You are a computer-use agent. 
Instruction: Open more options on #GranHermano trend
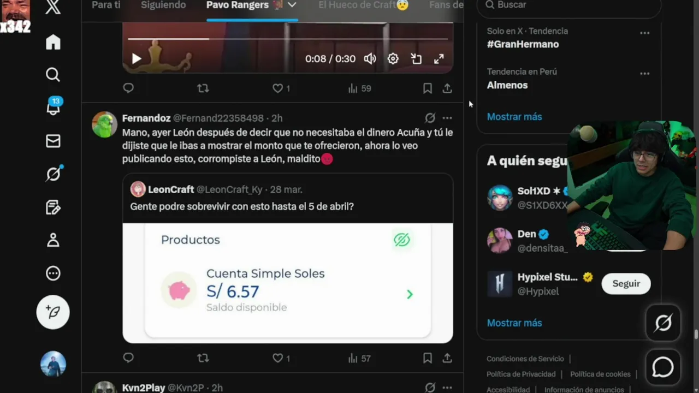[x=645, y=33]
